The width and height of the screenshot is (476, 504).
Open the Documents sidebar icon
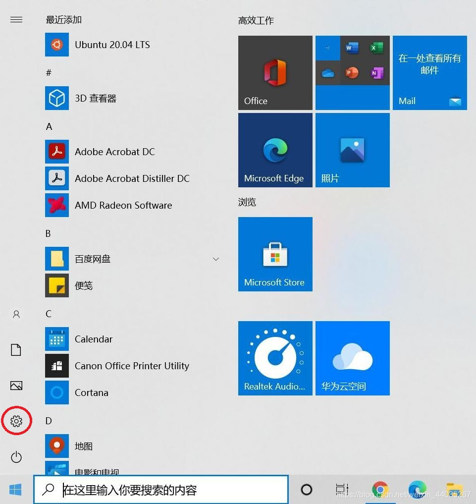click(16, 350)
